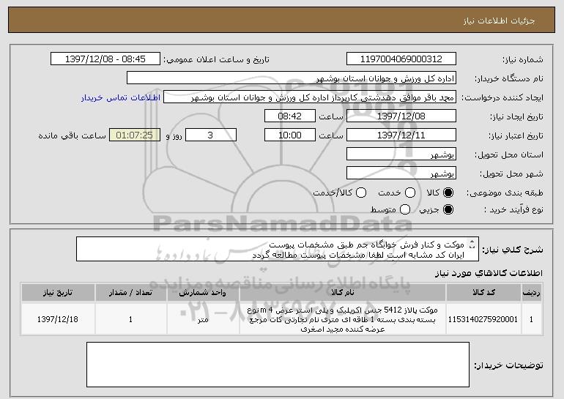
Task: Click the delivery province field استان محل تحویل
Action: click(401, 154)
